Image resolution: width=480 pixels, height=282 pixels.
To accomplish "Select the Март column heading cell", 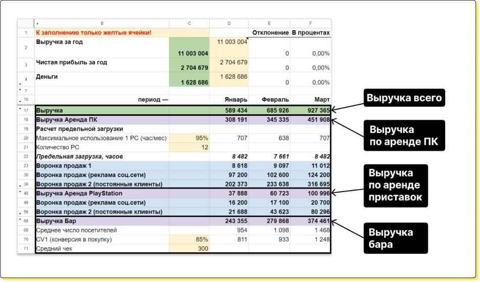I will [x=310, y=100].
